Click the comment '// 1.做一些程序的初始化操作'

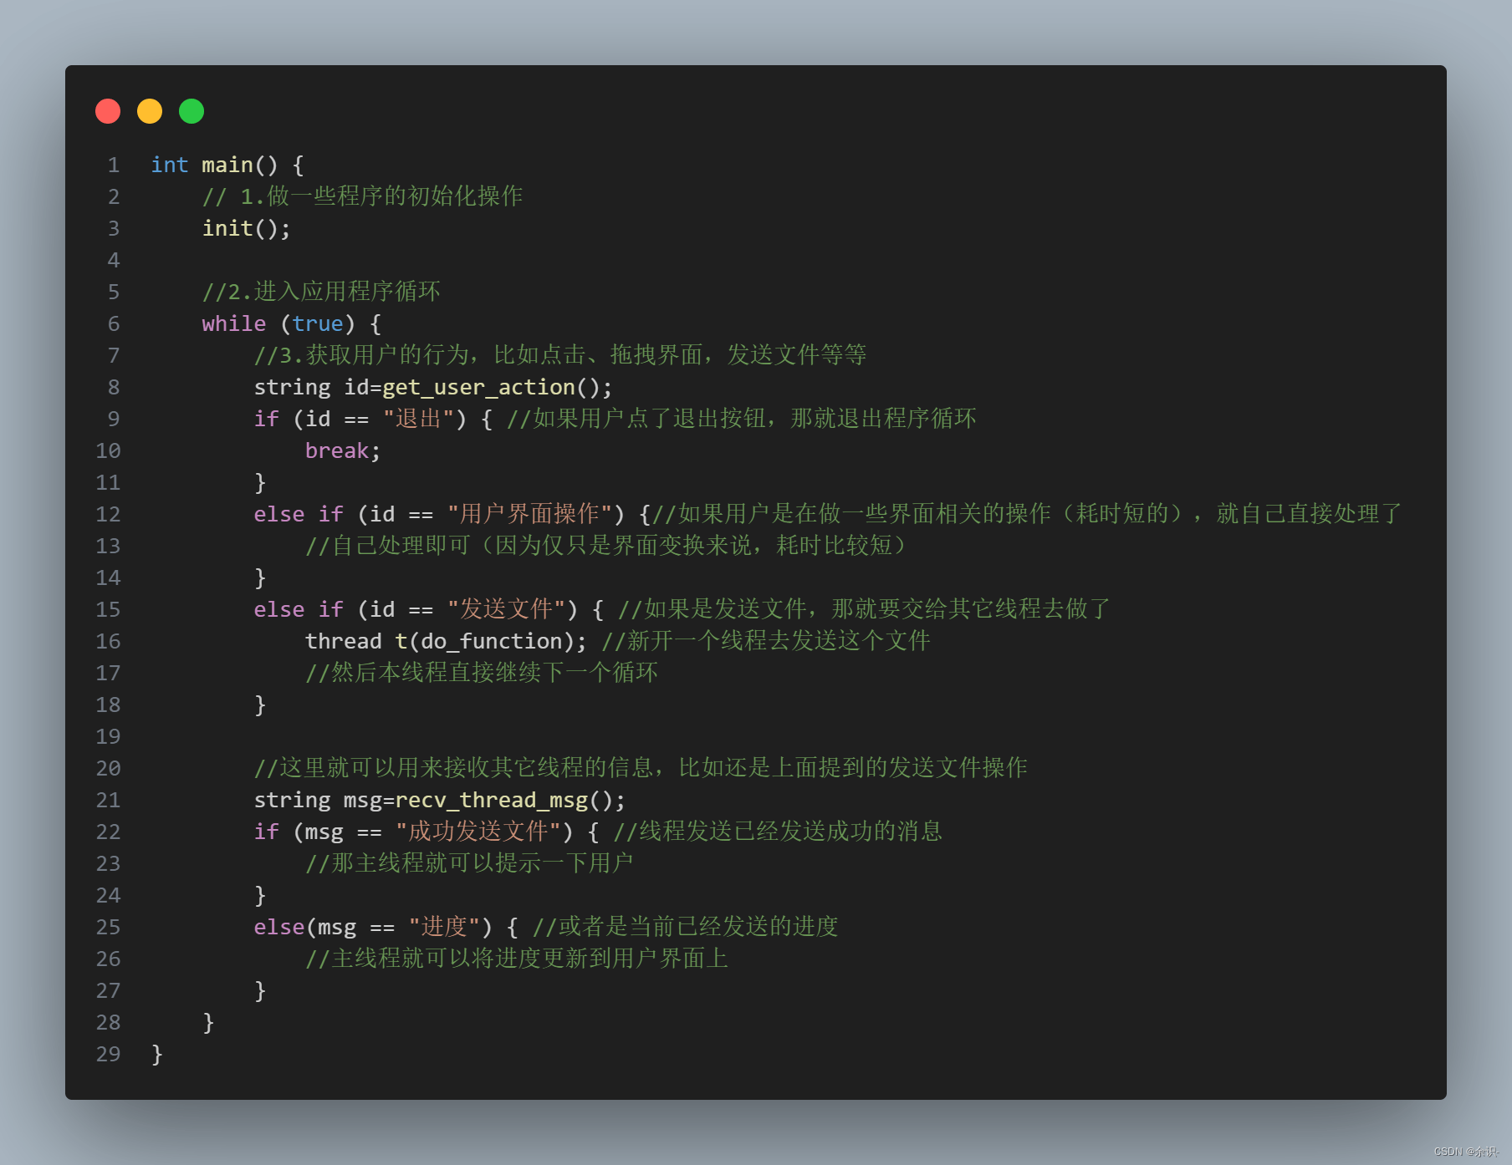363,196
